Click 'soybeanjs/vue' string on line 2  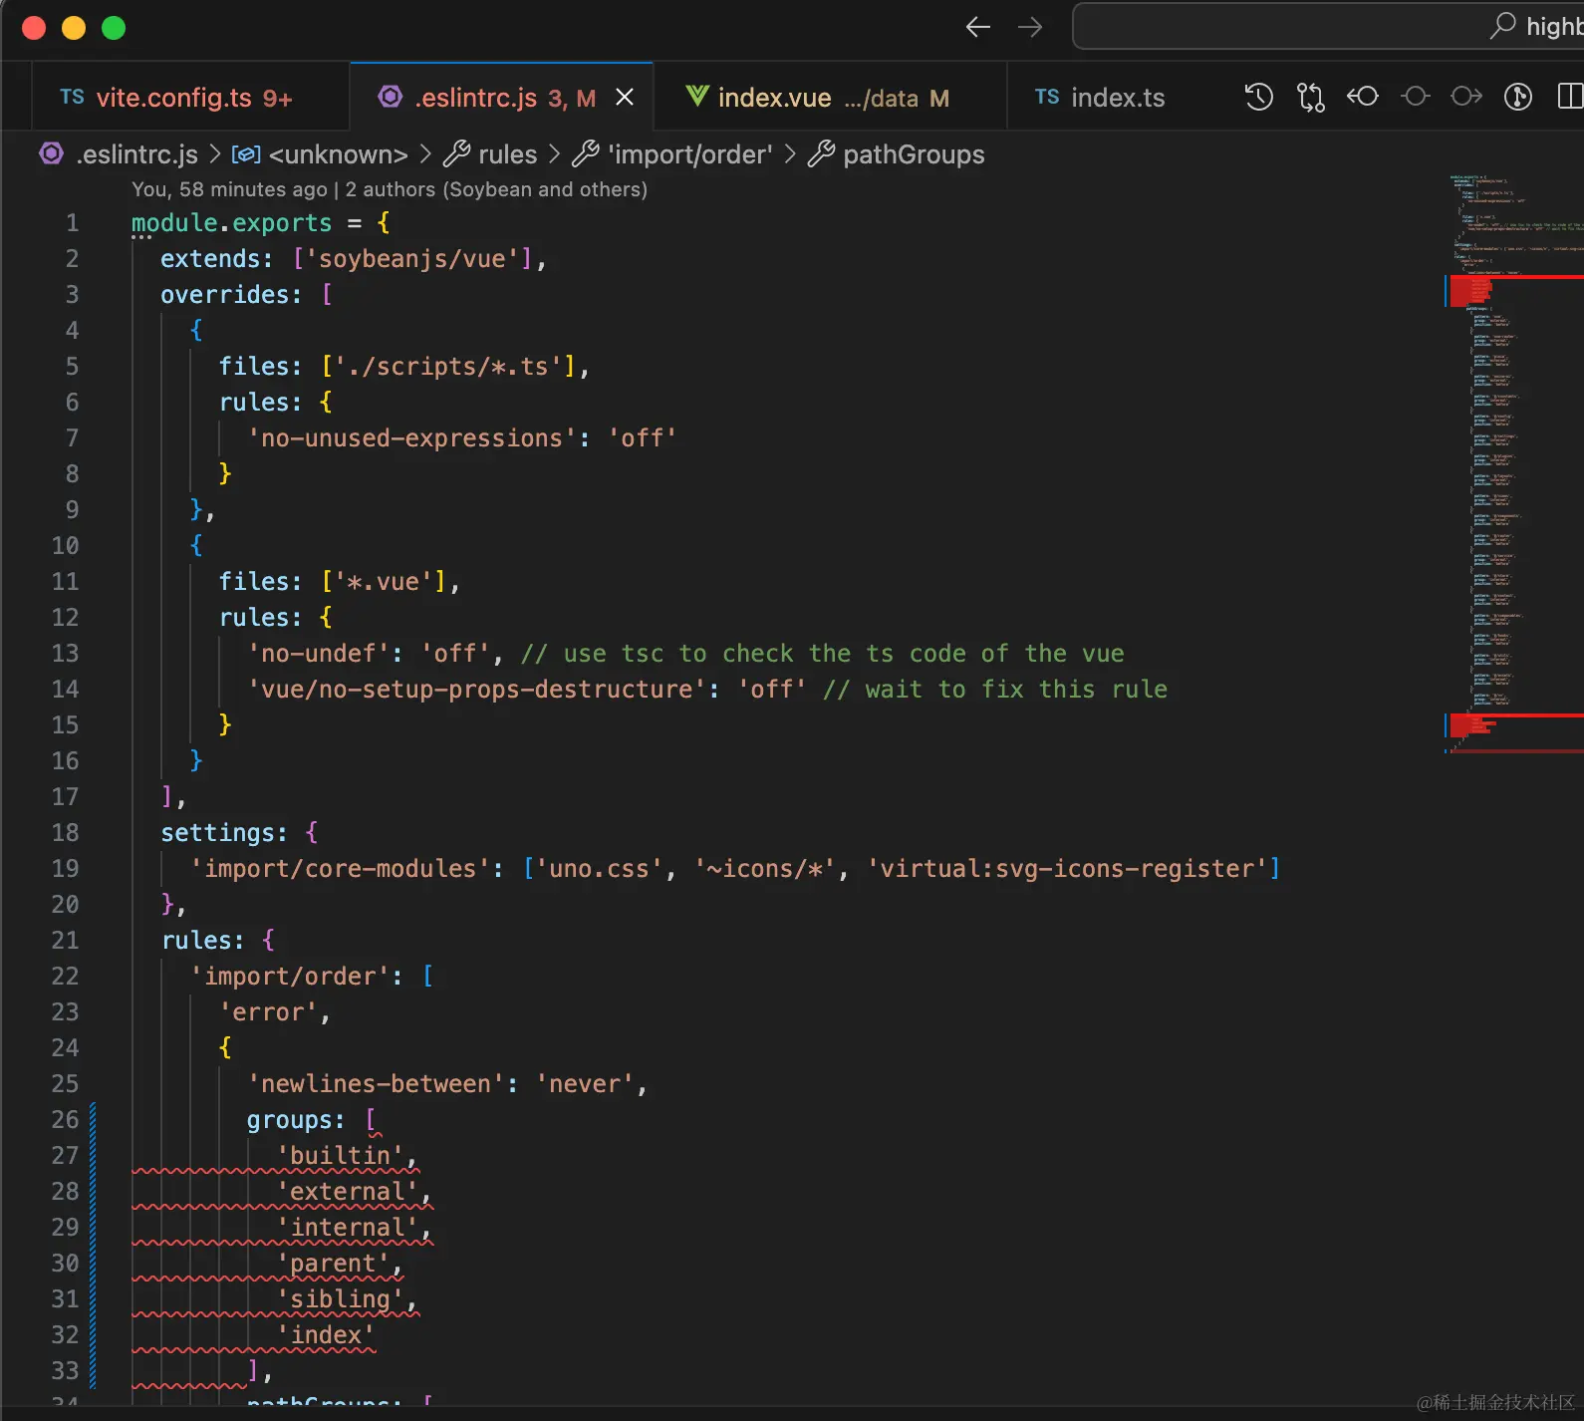tap(412, 258)
